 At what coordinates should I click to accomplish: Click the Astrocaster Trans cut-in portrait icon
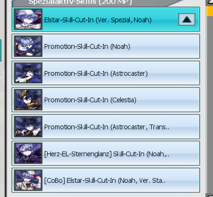tap(28, 126)
